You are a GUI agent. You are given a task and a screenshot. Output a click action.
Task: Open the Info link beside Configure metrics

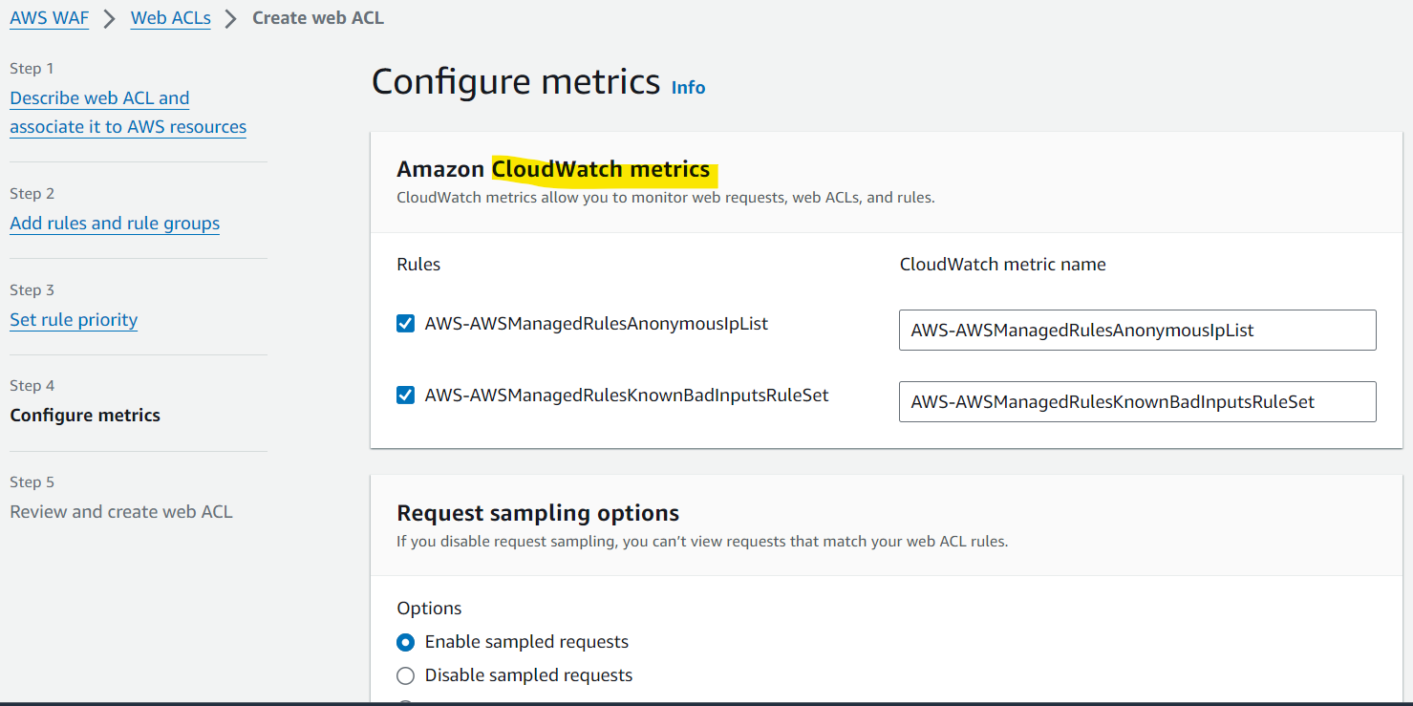tap(688, 87)
